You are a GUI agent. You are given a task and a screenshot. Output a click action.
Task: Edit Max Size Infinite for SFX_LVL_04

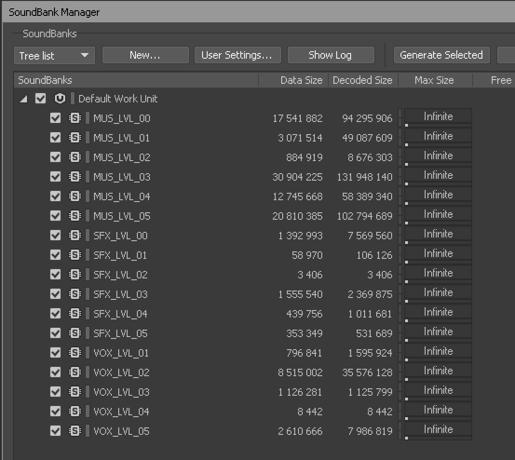tap(438, 312)
